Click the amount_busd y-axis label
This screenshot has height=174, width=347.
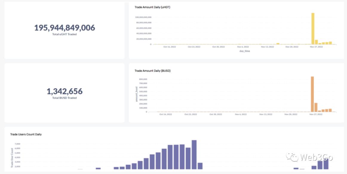(x=137, y=95)
